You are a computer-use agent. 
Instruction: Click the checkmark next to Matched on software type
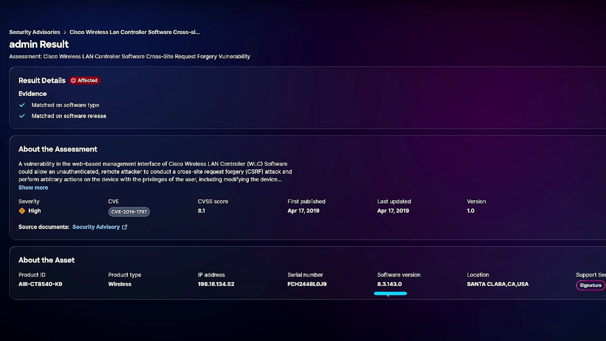pyautogui.click(x=22, y=105)
